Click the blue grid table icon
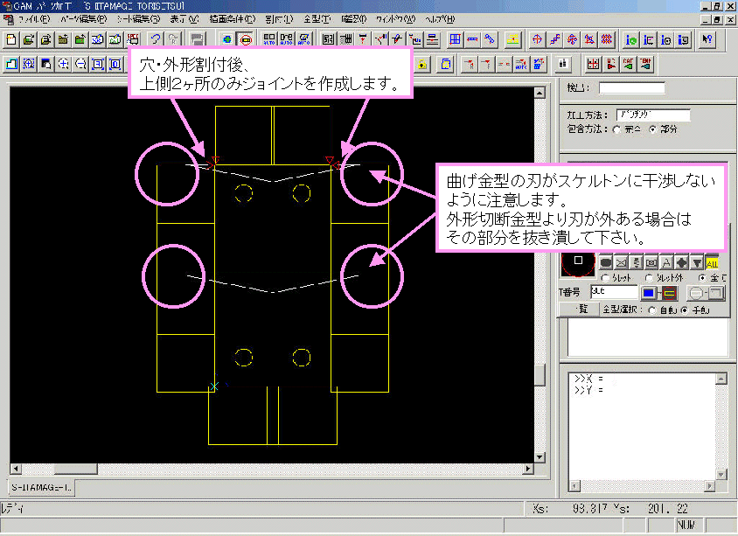The width and height of the screenshot is (738, 536). tap(455, 39)
